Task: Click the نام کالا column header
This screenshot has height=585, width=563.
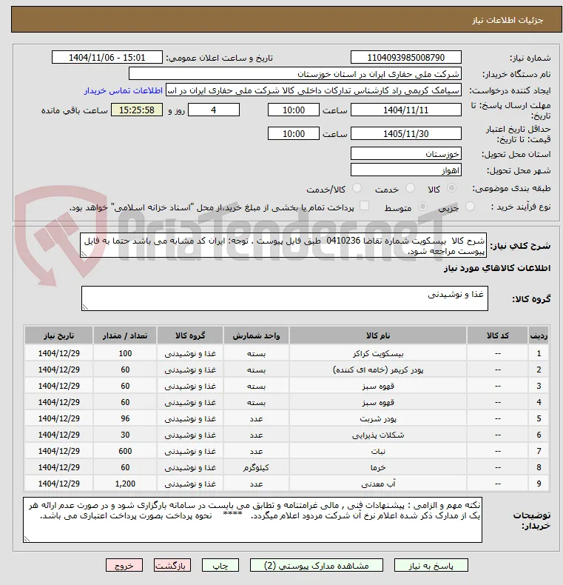Action: [x=378, y=335]
